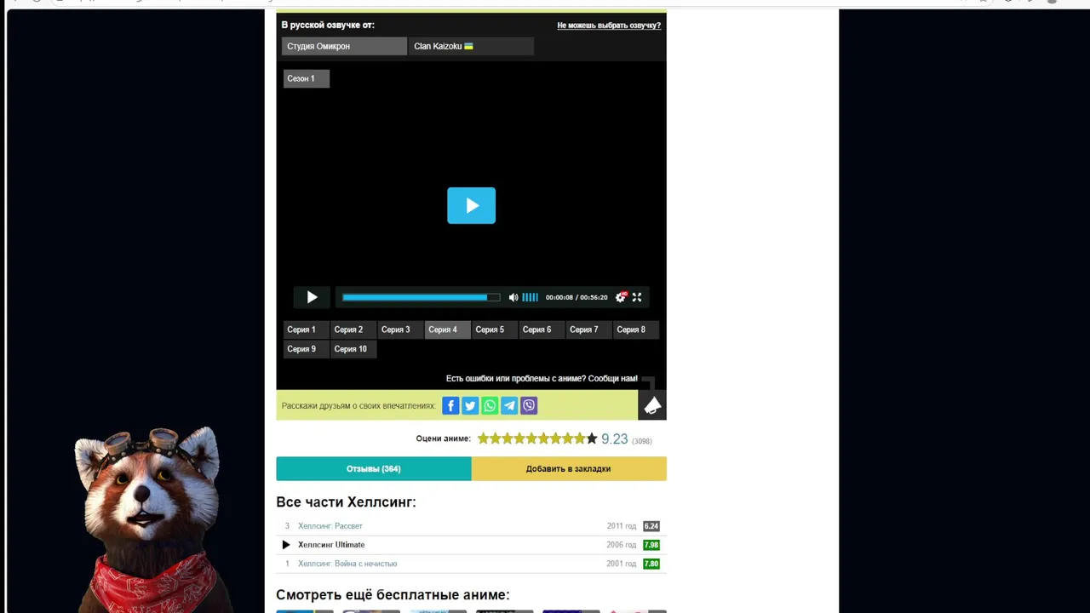Click the bell icon beside share bar
This screenshot has height=613, width=1090.
pyautogui.click(x=652, y=405)
